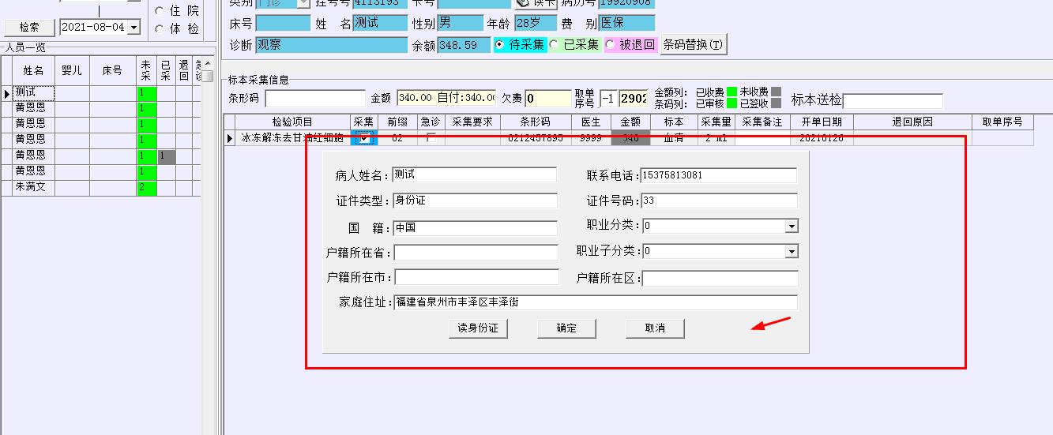1053x435 pixels.
Task: Click the 费别 field showing 医保
Action: pos(627,23)
